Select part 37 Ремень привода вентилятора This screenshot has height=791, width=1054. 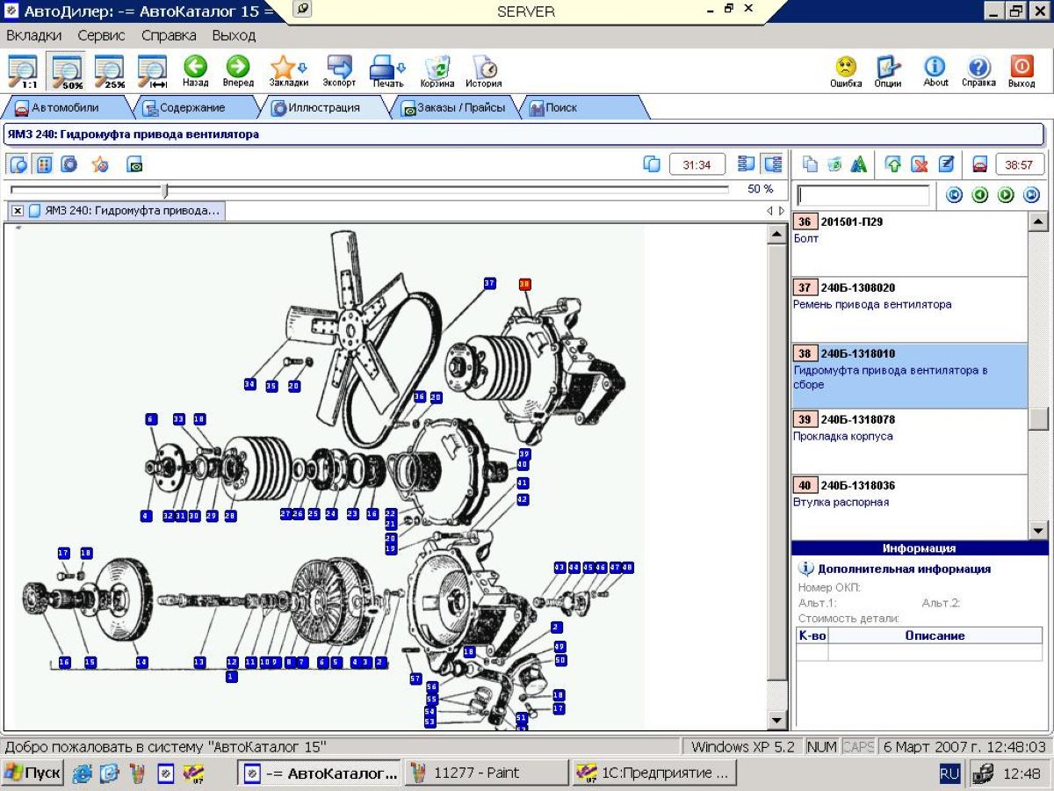[909, 309]
